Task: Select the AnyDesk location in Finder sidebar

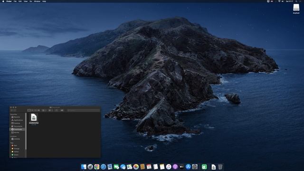Action: pyautogui.click(x=17, y=139)
